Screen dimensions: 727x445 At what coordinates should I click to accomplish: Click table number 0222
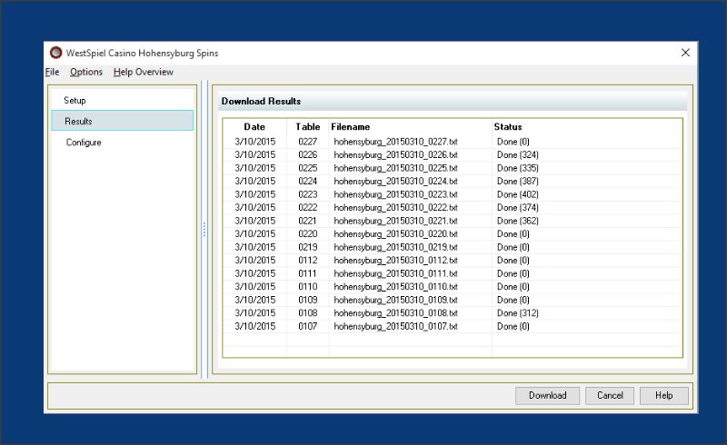pos(308,207)
